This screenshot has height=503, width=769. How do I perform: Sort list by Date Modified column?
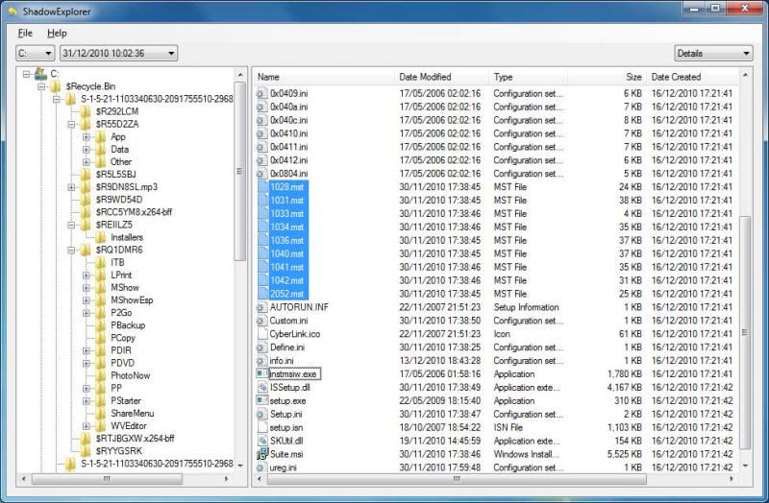pyautogui.click(x=441, y=77)
